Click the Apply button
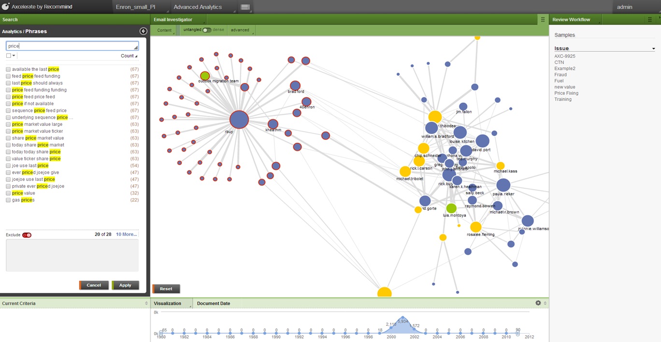Screen dimensions: 661x342 coord(125,285)
